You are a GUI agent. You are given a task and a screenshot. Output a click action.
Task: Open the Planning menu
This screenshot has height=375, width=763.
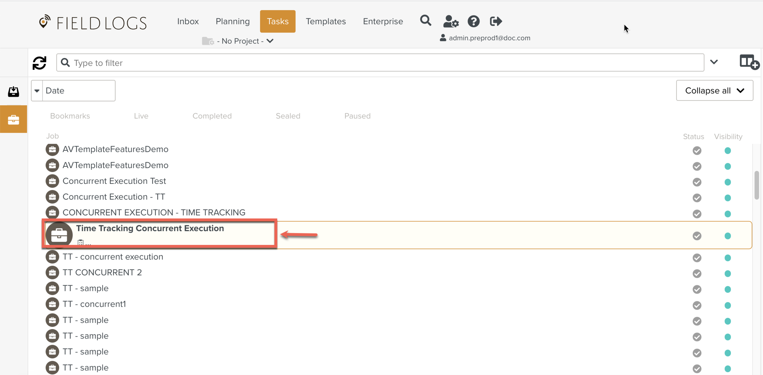233,21
